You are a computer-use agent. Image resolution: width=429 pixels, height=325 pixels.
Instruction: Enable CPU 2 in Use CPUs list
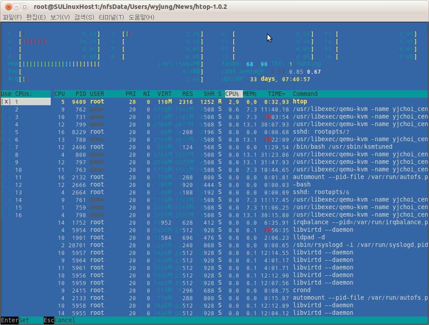pos(6,109)
